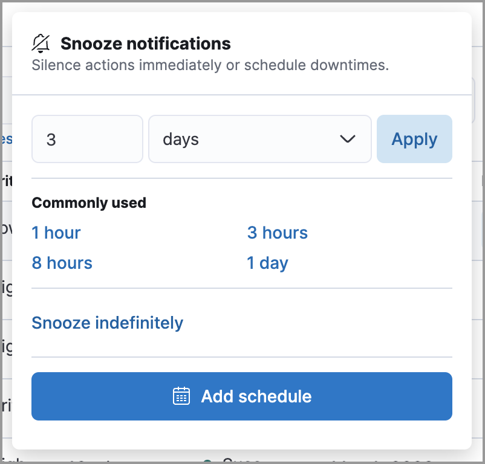
Task: Snooze for 1 day using quick option
Action: [267, 263]
